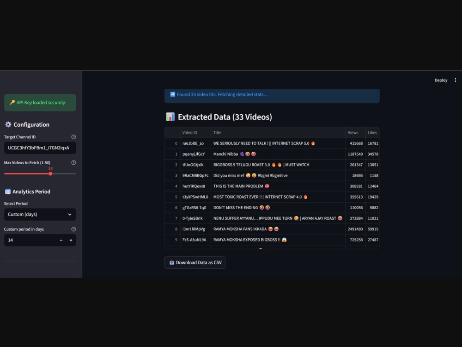Screen dimensions: 462x347
Task: Show help for Max Videos to Fetch
Action: coord(73,162)
